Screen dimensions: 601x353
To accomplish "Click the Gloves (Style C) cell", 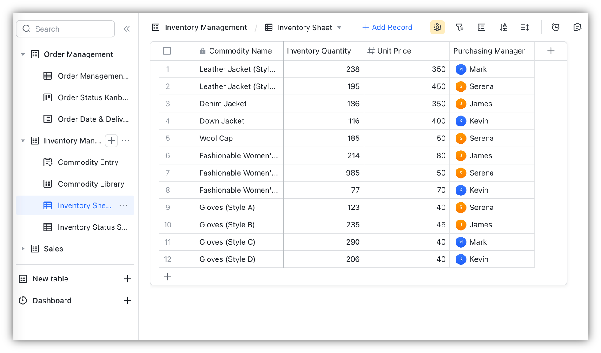I will [239, 242].
